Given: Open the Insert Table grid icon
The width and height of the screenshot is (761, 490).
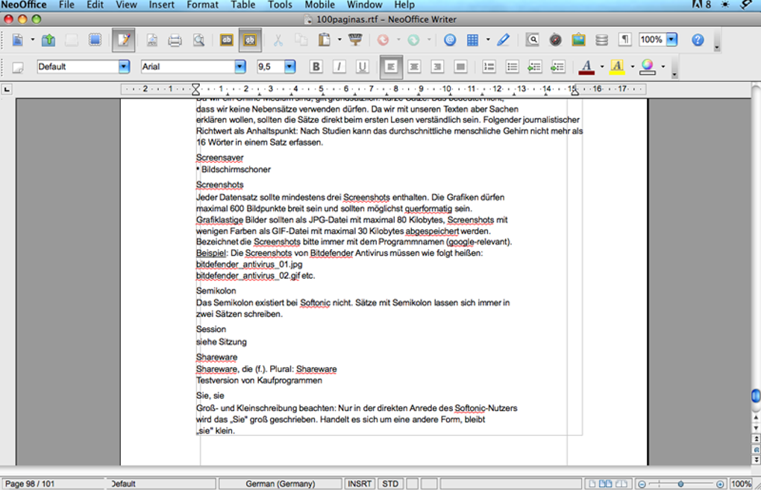Looking at the screenshot, I should click(x=473, y=40).
